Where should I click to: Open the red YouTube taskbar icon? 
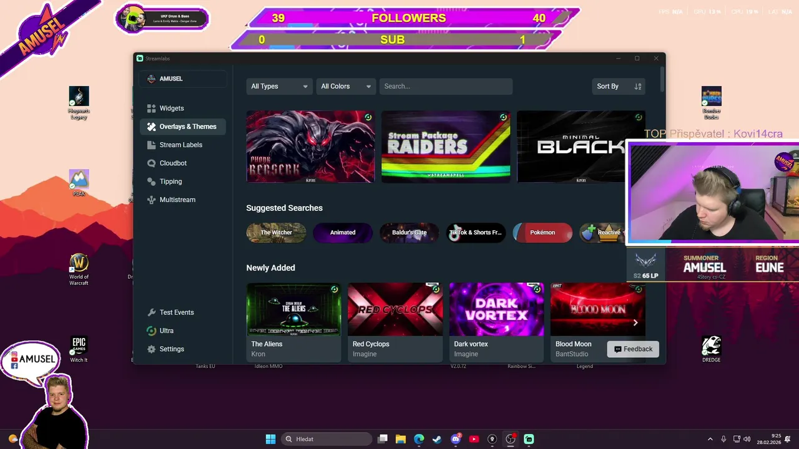pos(474,439)
